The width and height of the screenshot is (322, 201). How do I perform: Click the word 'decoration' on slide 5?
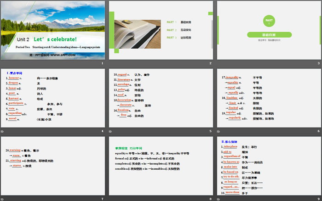pyautogui.click(x=124, y=100)
